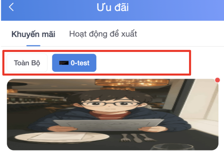Tap the boy's glasses in the banner

(x=110, y=104)
